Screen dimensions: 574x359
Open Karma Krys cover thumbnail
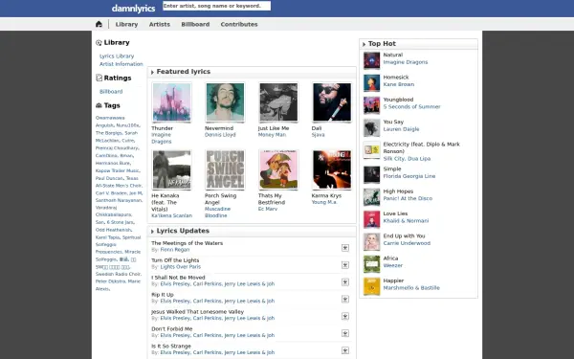click(332, 169)
